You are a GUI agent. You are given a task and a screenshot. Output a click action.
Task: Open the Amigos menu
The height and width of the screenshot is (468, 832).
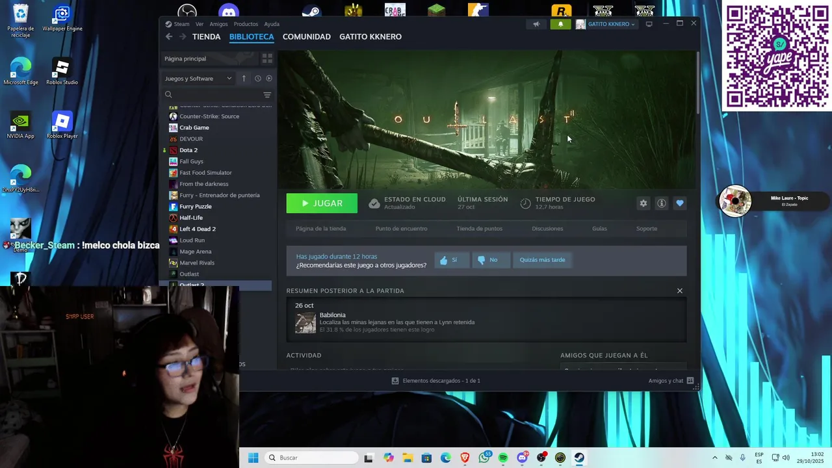click(218, 24)
